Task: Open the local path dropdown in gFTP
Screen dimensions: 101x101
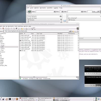Action: click(61, 16)
